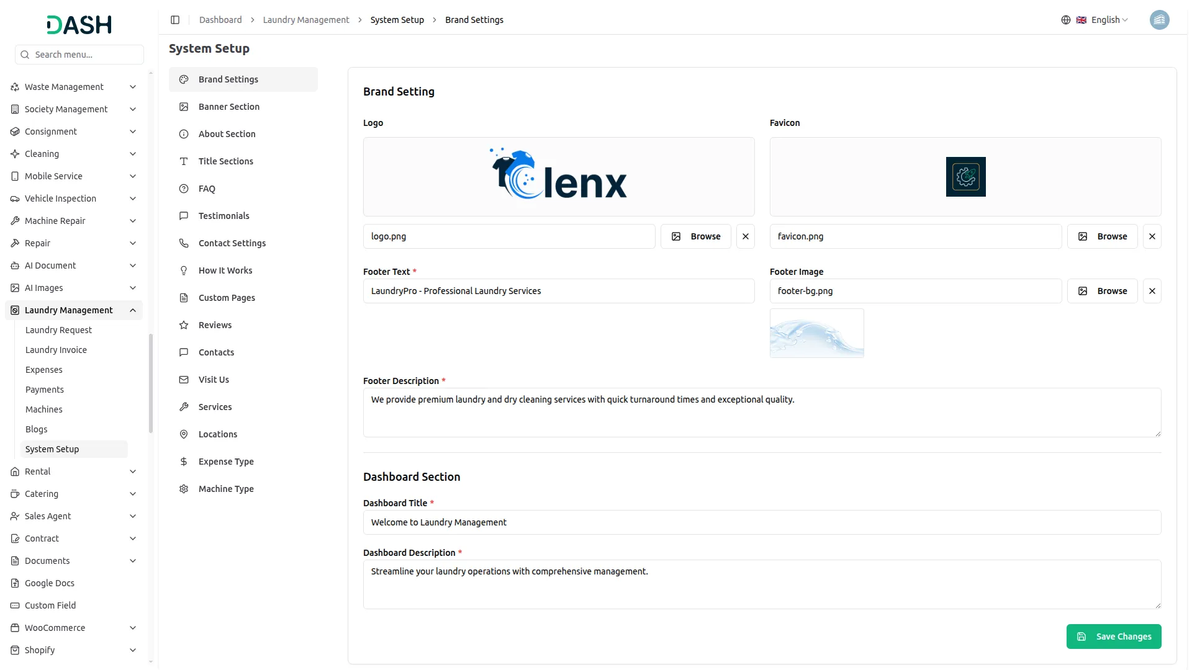Open the Machine Type gear icon

(x=183, y=489)
